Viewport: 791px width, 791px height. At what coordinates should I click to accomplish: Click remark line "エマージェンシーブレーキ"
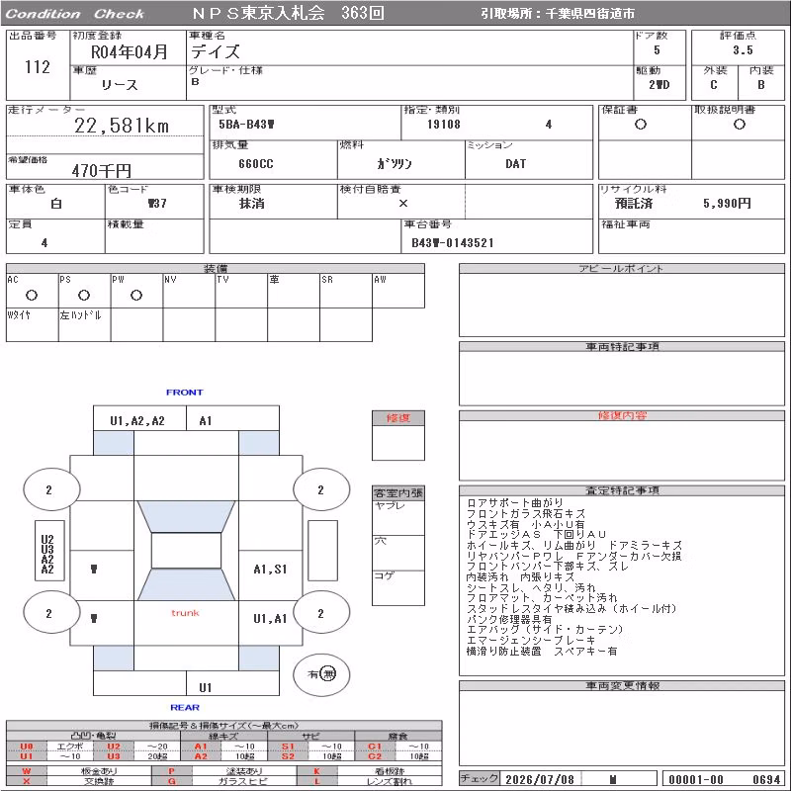(x=531, y=640)
